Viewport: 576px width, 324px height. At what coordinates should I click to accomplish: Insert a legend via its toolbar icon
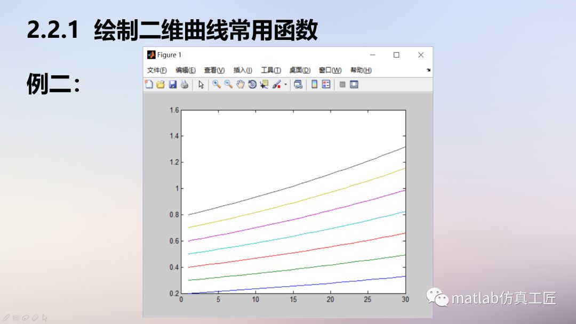pos(326,84)
